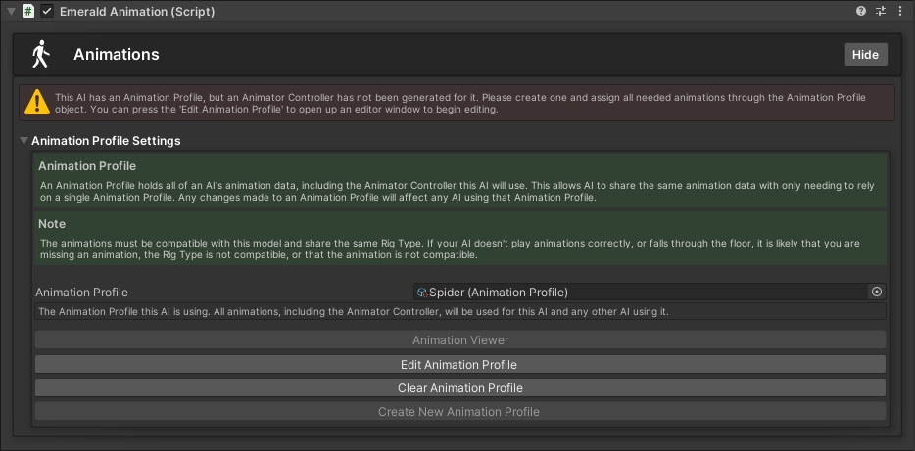Open the component help reference icon
This screenshot has height=451, width=915.
pos(861,12)
